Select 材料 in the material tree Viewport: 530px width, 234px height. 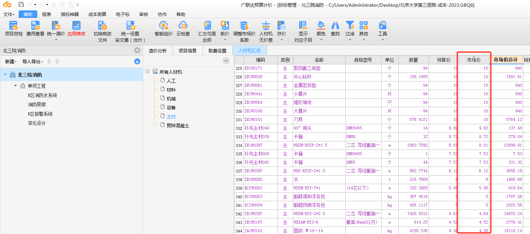[x=171, y=90]
